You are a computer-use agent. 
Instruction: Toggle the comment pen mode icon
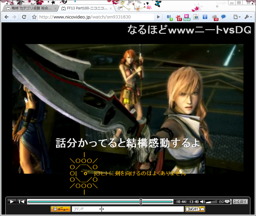(x=221, y=201)
